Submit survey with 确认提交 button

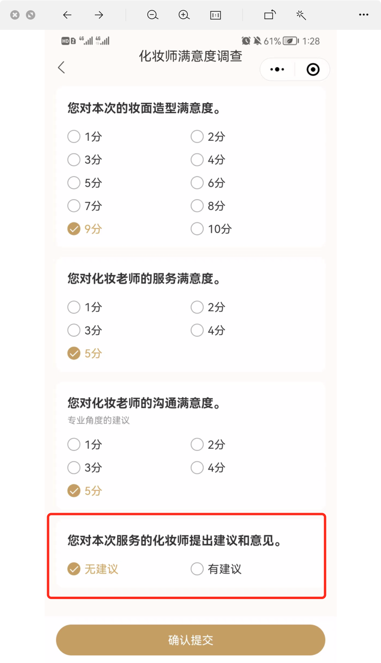pos(190,640)
